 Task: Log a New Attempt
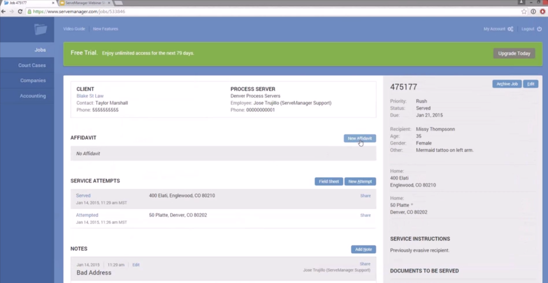coord(360,181)
